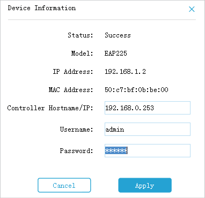Image resolution: width=205 pixels, height=198 pixels.
Task: Select the Password input field
Action: coord(148,150)
